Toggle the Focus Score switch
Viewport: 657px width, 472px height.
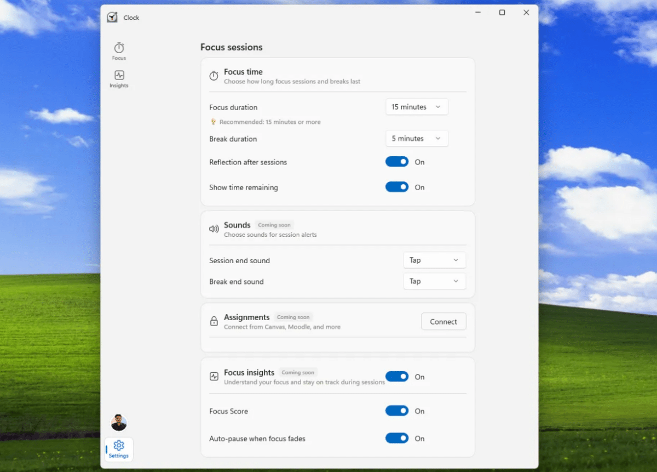[x=397, y=411]
